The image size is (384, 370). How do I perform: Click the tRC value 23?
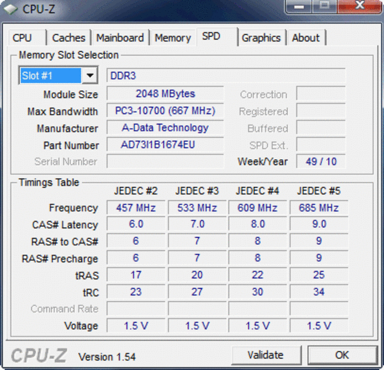click(x=136, y=292)
